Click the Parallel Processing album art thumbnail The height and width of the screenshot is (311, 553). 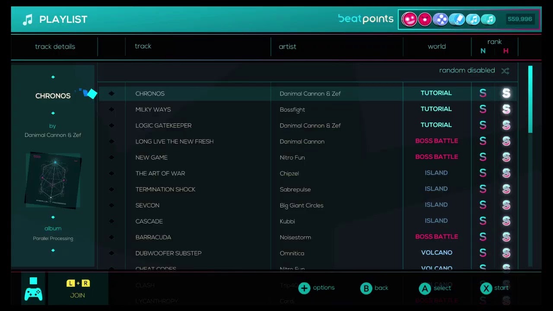point(53,180)
